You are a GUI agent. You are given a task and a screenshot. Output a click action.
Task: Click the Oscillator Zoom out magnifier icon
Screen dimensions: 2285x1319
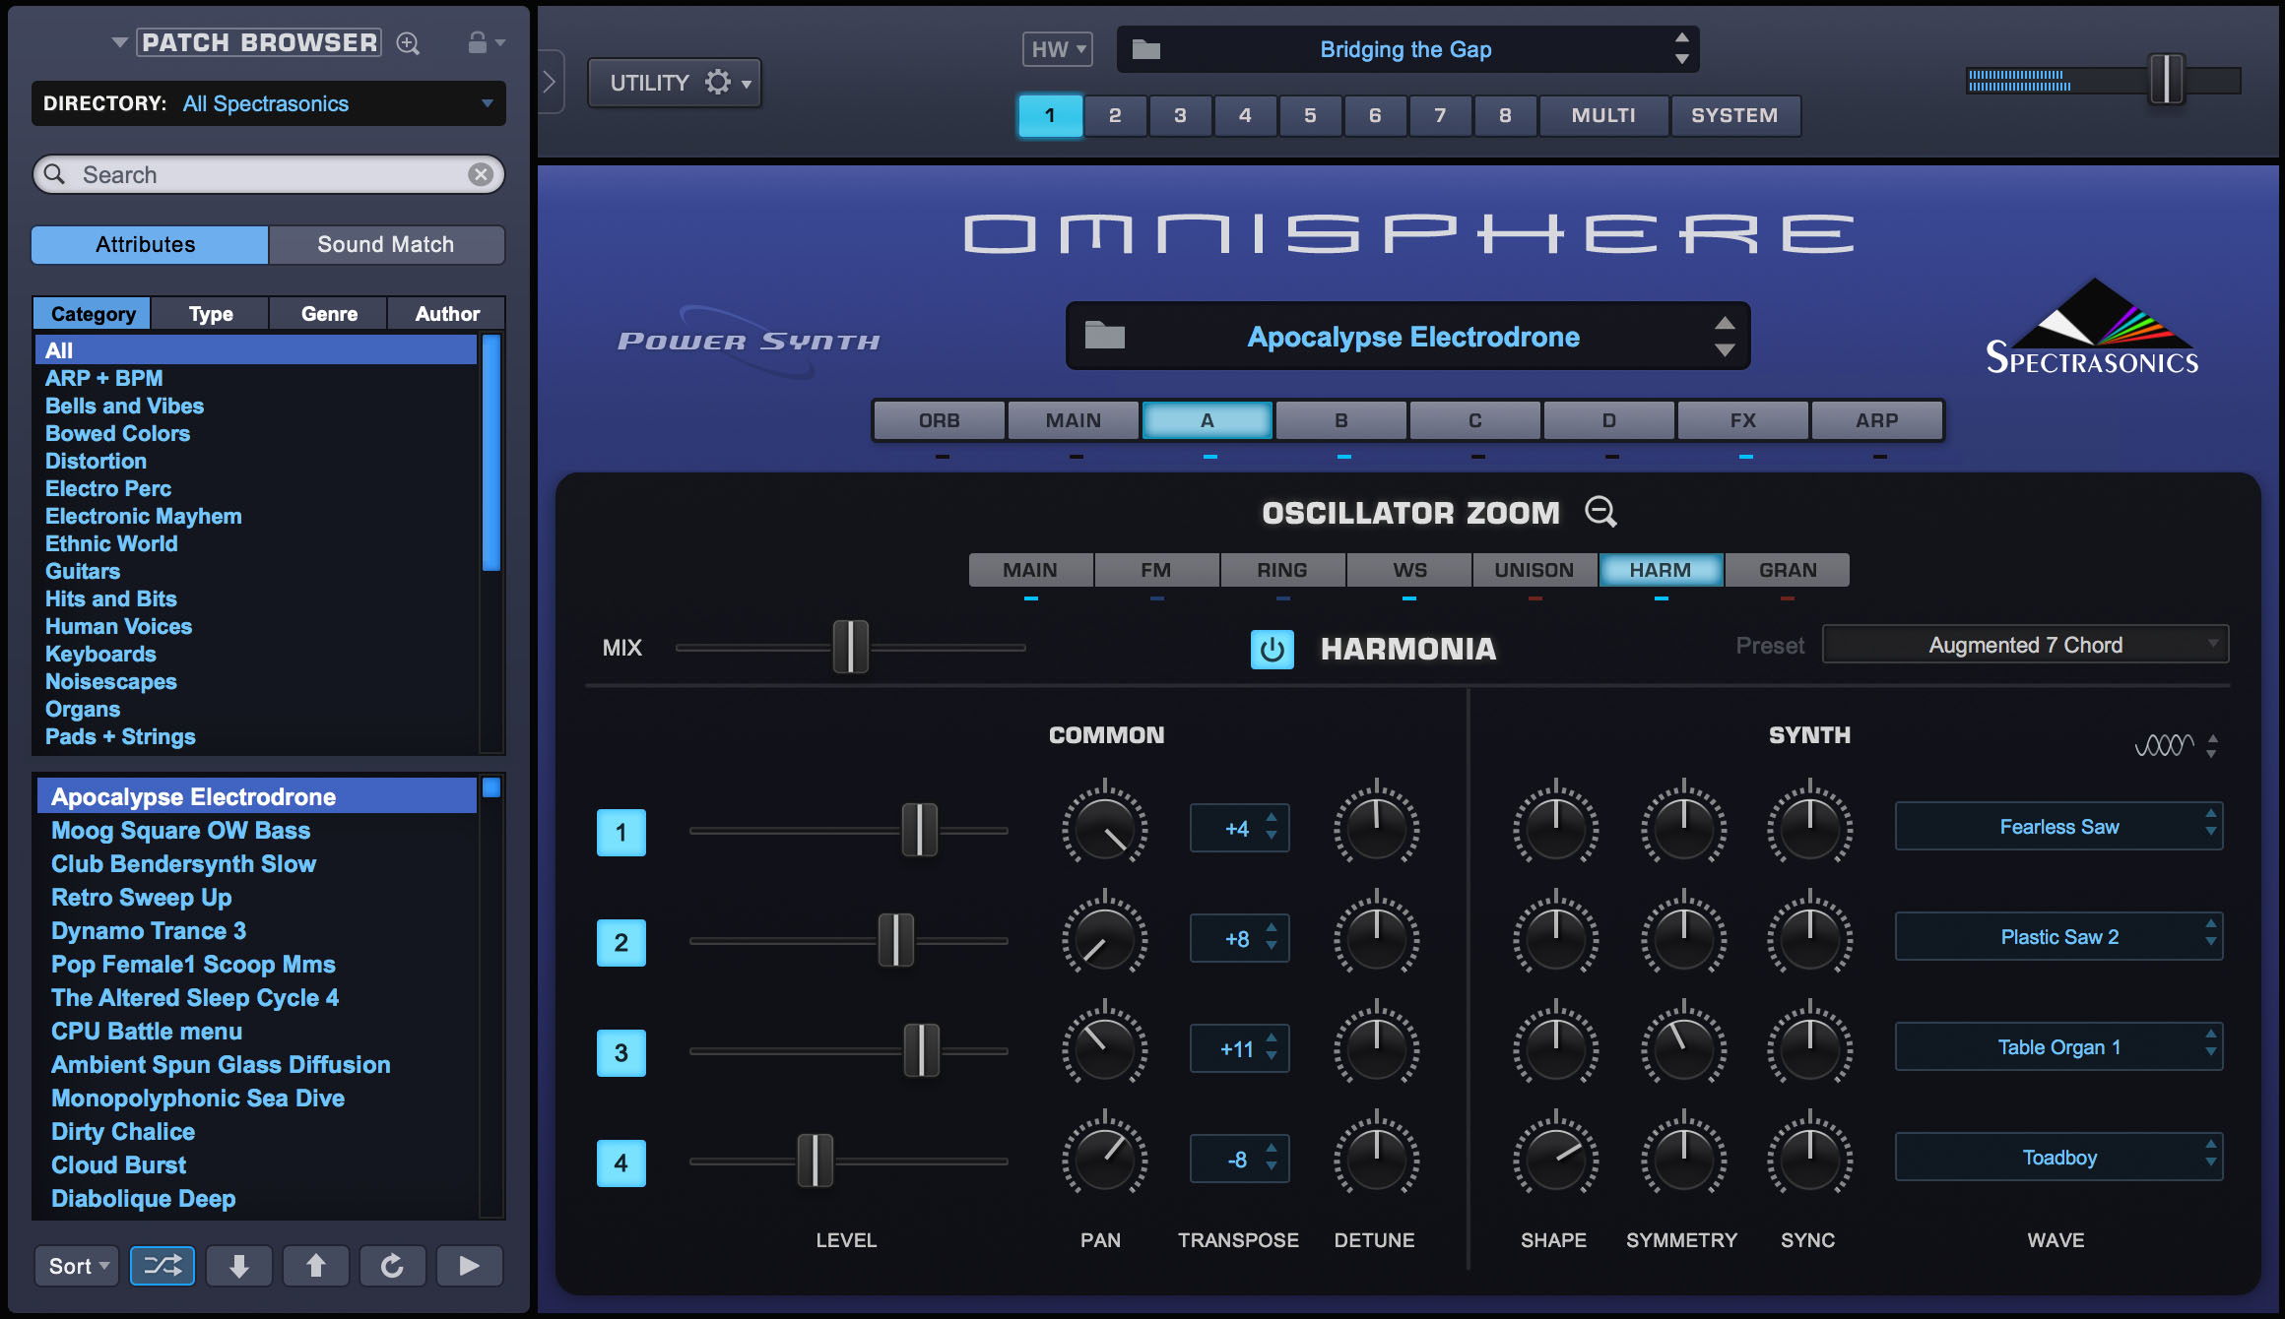[1600, 512]
